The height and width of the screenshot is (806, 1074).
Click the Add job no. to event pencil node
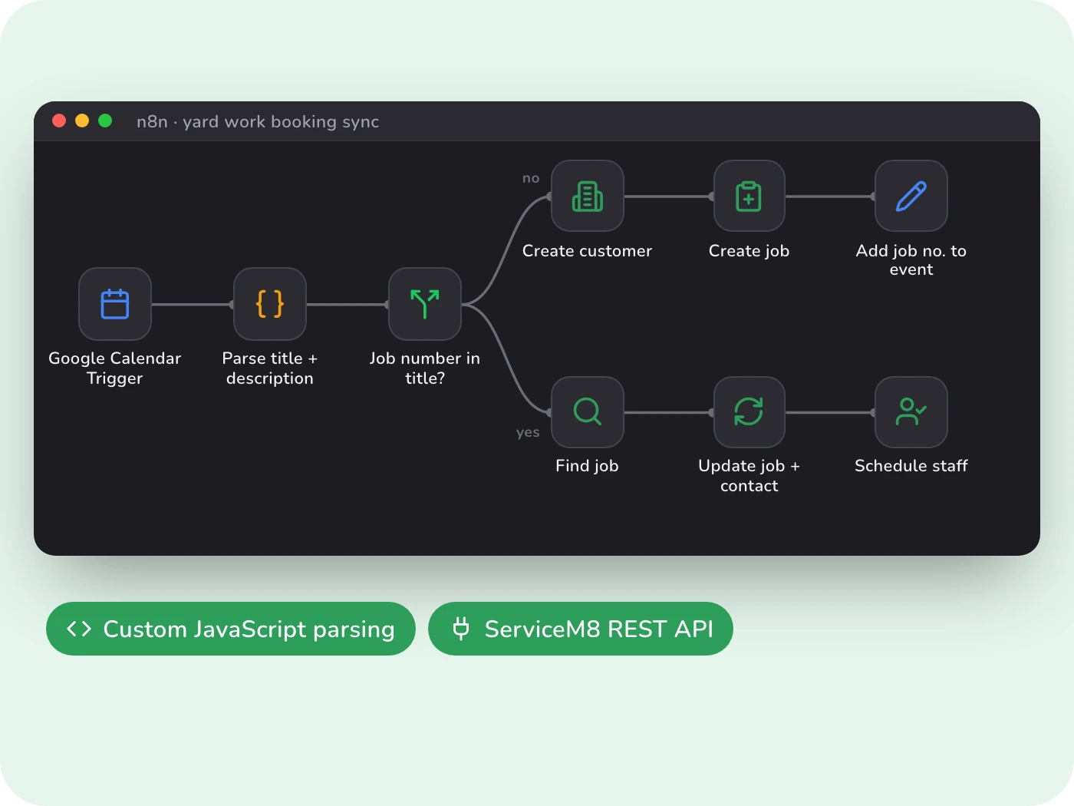[911, 196]
